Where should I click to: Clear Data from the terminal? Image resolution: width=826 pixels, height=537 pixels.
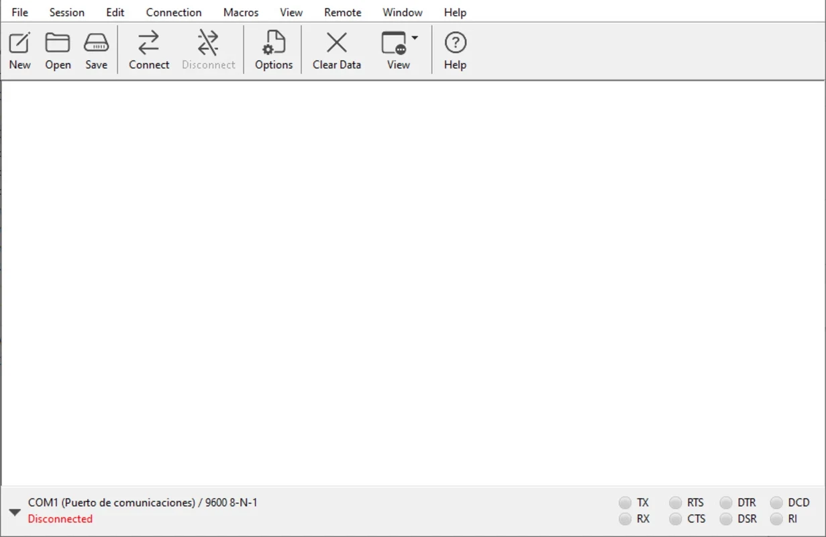click(x=336, y=50)
